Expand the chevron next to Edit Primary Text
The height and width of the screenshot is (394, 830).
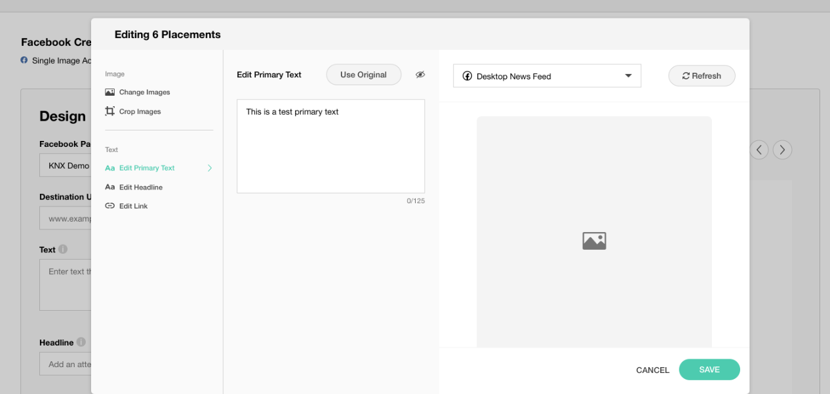pos(210,168)
